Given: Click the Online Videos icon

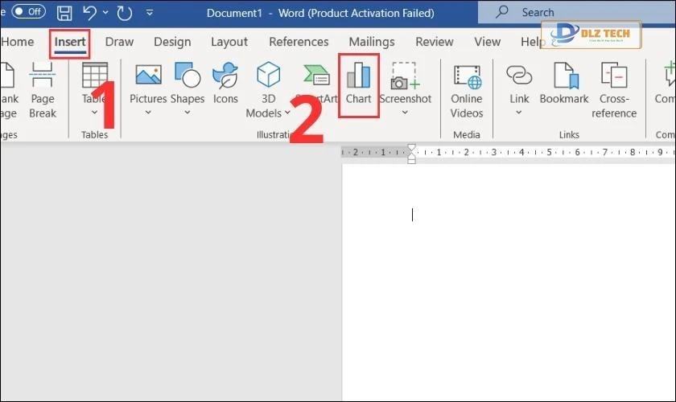Looking at the screenshot, I should coord(467,78).
